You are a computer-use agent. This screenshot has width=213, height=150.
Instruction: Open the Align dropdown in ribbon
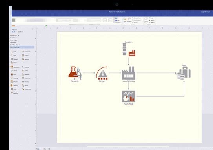(x=125, y=20)
